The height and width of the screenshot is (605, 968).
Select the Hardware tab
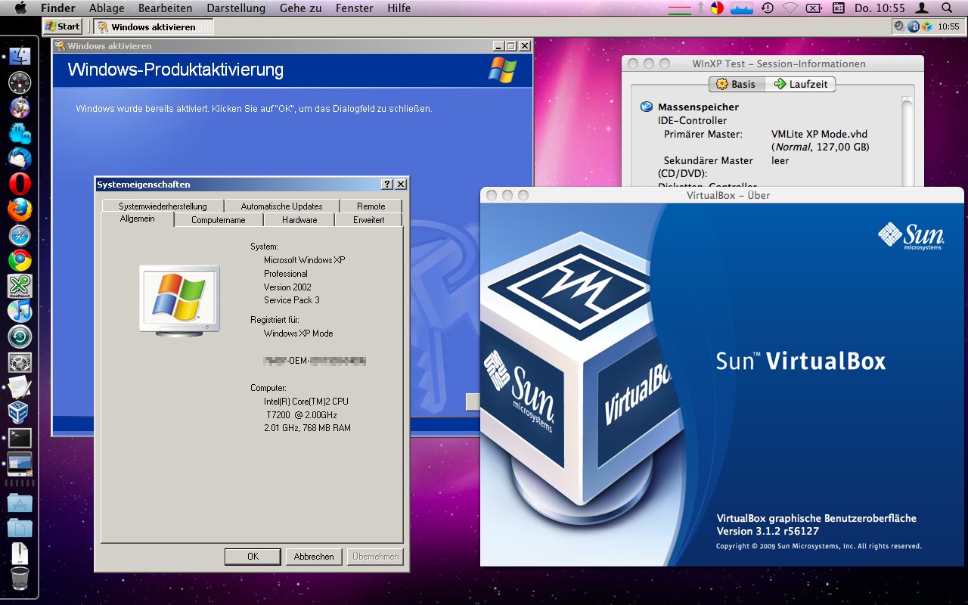tap(299, 220)
